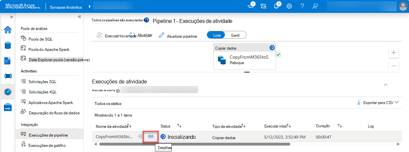Sort by Executar início
The width and height of the screenshot is (409, 152).
(278, 126)
